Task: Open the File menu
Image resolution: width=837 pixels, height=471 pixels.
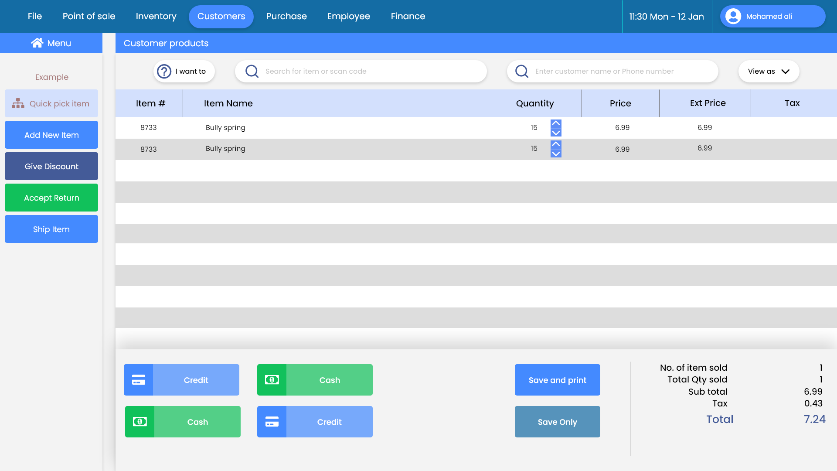Action: point(35,16)
